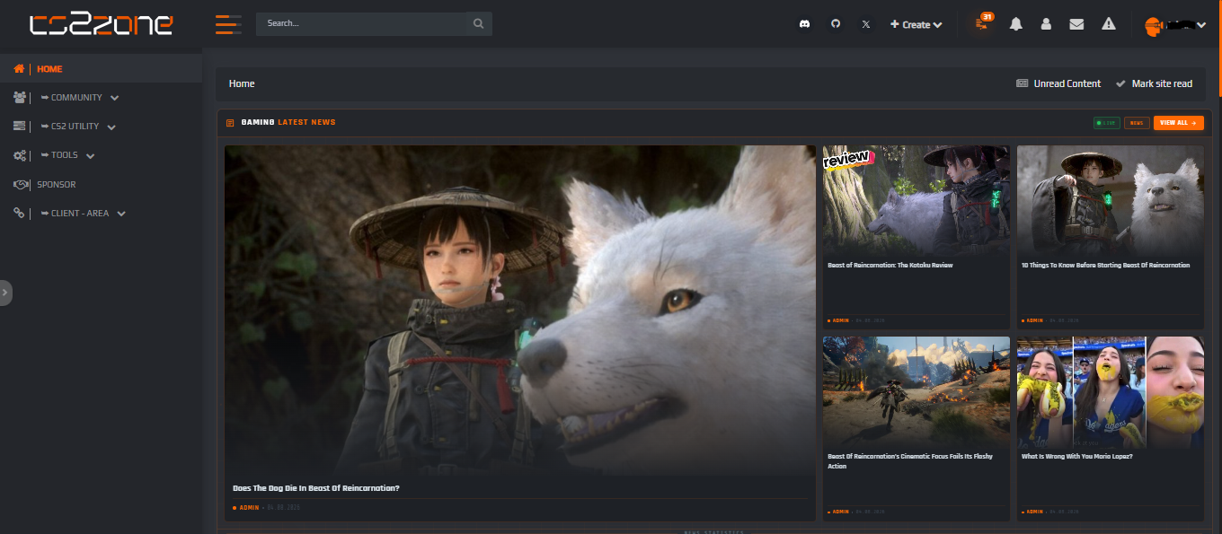Open 'Cinematic Focus Fails Its Flashy Action' headline

[x=910, y=461]
